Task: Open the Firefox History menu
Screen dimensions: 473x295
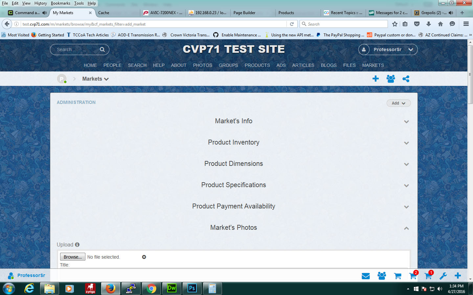Action: [x=41, y=3]
